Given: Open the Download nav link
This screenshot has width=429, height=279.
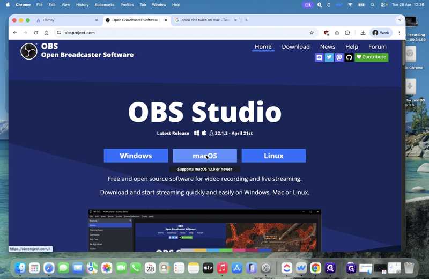Looking at the screenshot, I should (x=296, y=47).
